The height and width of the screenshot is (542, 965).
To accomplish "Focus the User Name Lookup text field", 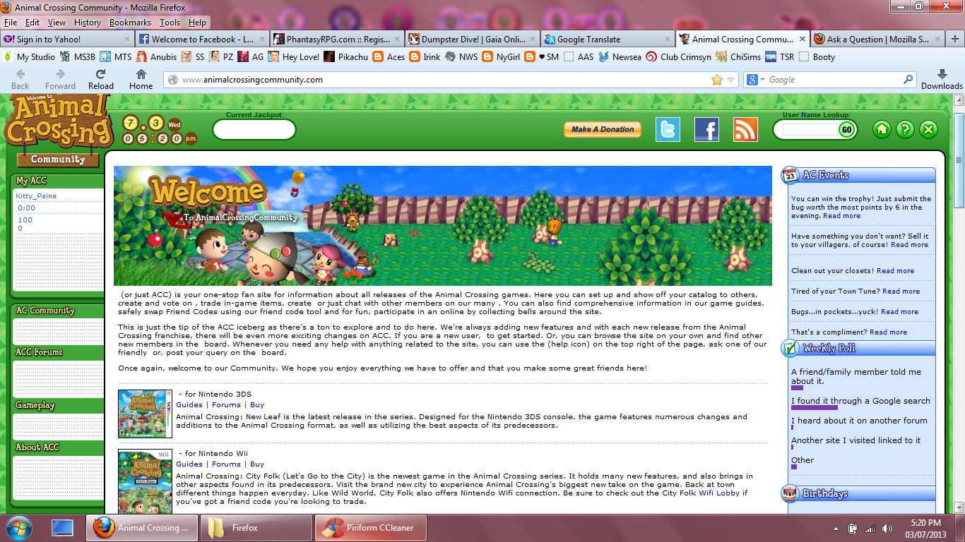I will click(x=810, y=130).
